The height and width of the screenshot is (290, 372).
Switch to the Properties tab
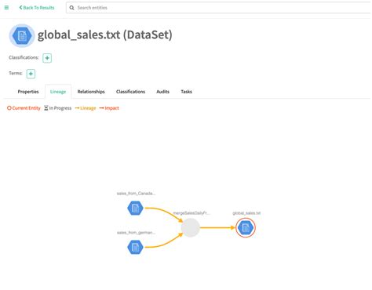[28, 92]
